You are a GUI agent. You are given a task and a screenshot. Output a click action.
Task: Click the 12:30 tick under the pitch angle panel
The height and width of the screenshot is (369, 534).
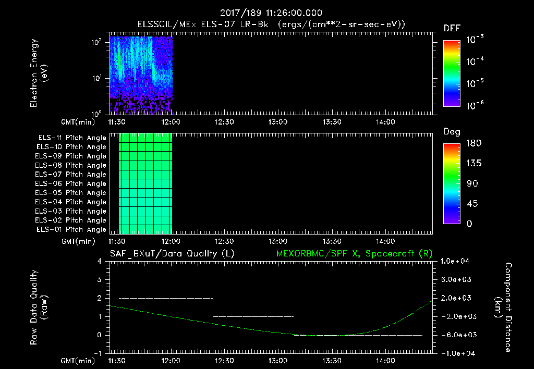[x=224, y=242]
